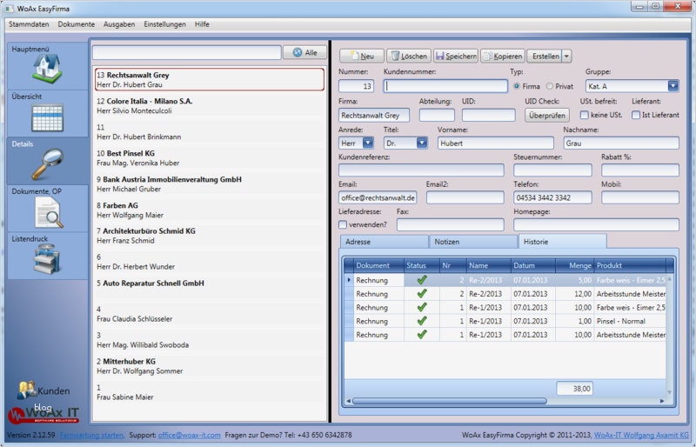Select customer 10 Best Pinsel KG
Screen dimensions: 696x447
210,158
